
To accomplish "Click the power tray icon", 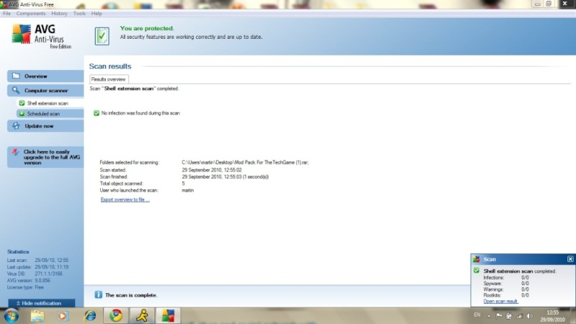I will [x=509, y=315].
